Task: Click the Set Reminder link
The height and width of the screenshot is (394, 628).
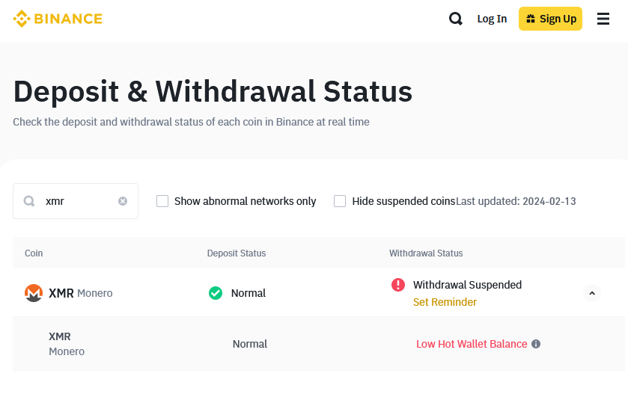Action: point(445,302)
